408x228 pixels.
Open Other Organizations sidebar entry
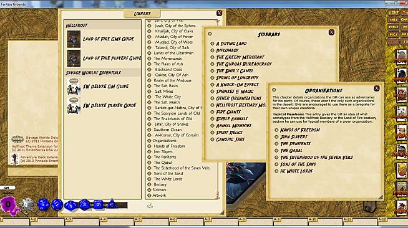click(239, 98)
